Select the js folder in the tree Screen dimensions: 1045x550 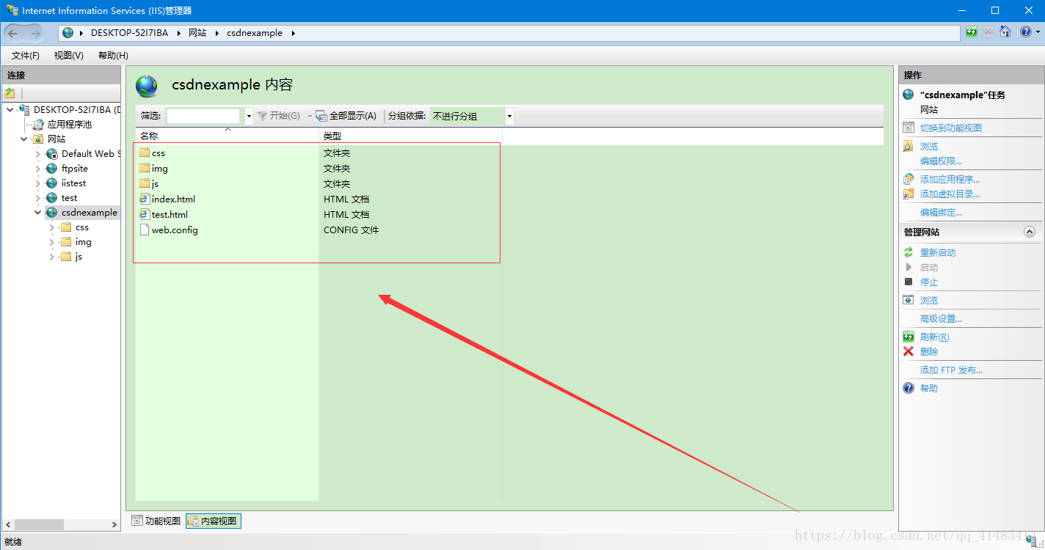[79, 257]
